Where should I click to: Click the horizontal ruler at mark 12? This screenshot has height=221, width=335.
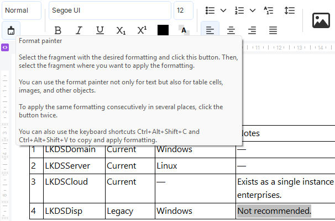279,48
